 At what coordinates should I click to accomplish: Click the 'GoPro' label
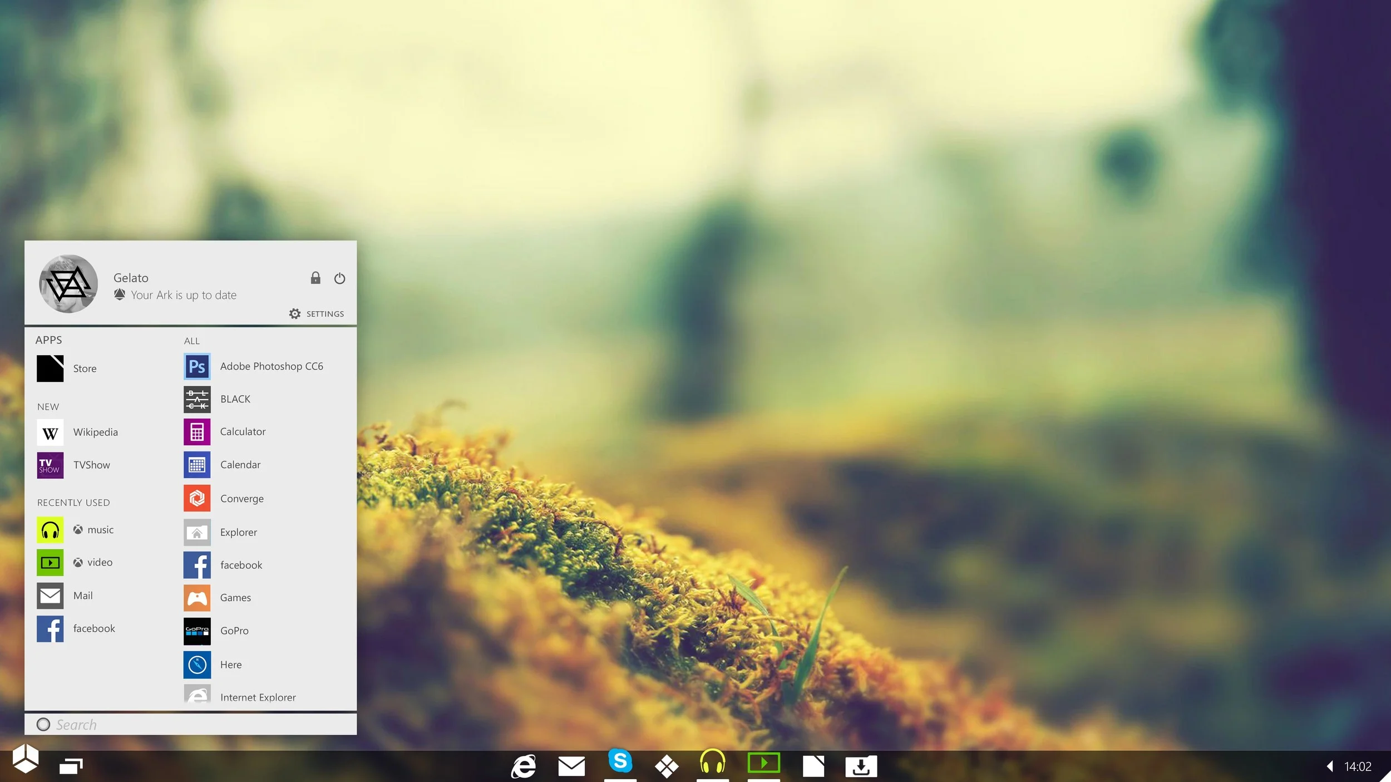pos(234,631)
